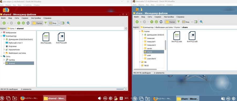Select lnm7122.odt in the share window

pyautogui.click(x=192, y=37)
